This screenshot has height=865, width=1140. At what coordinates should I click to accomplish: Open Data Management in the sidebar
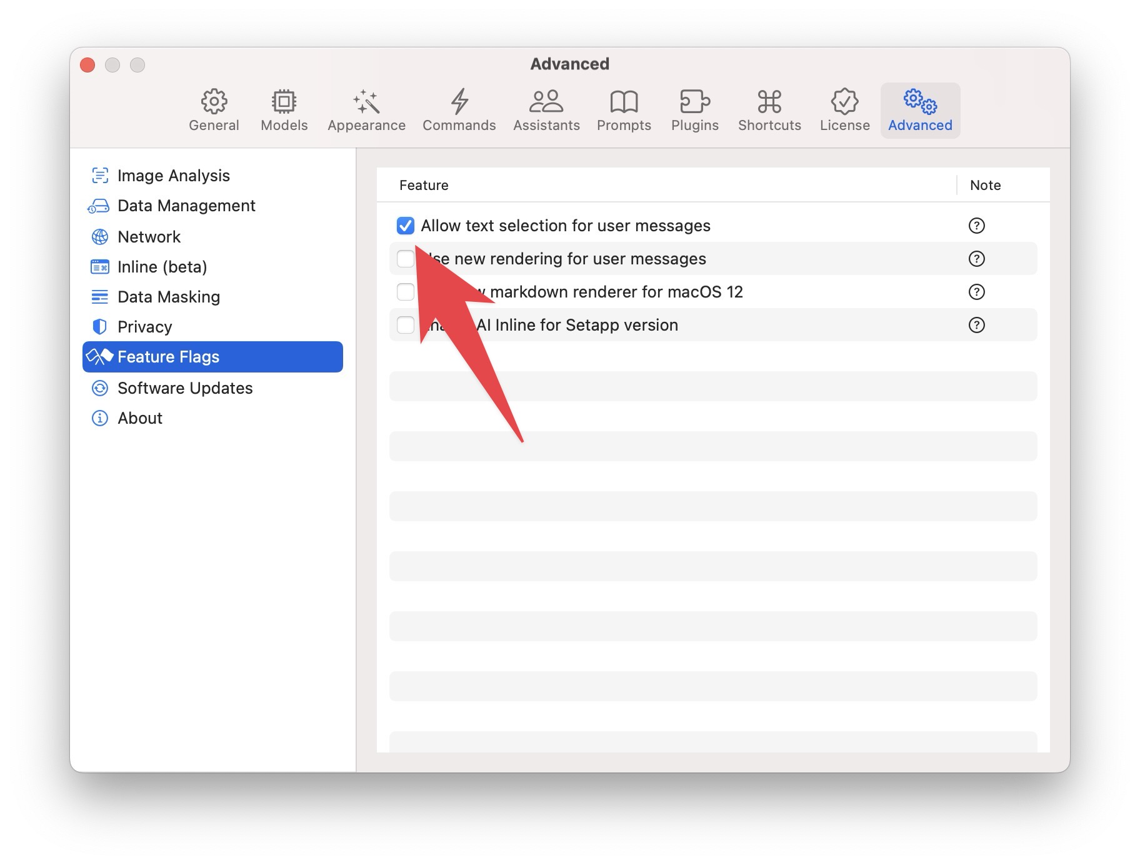point(186,206)
